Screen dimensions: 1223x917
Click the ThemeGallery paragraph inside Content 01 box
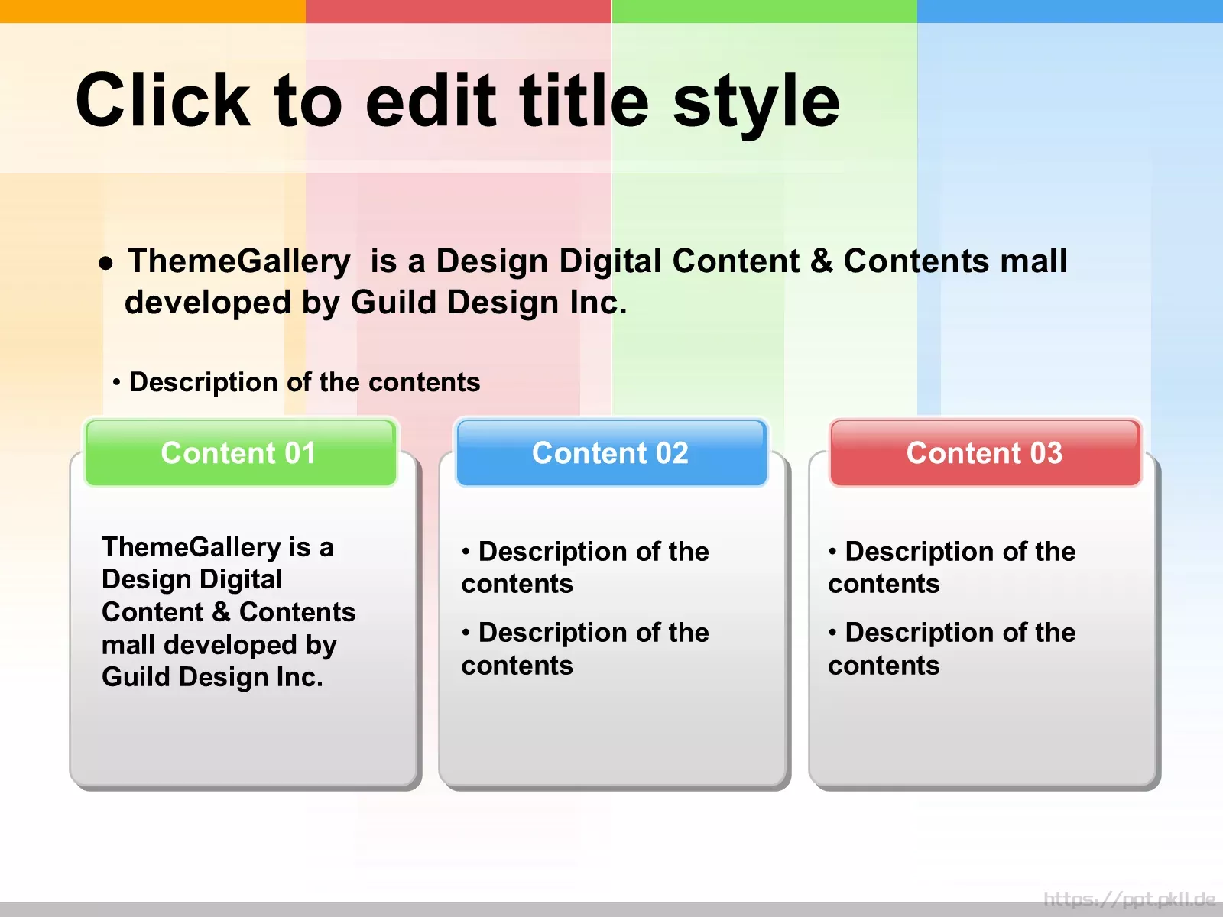(228, 612)
